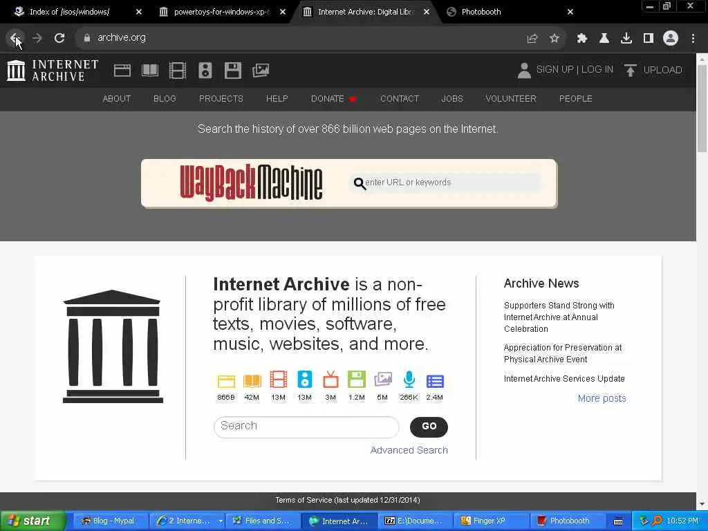Click the UPLOAD button
The image size is (708, 531).
(x=653, y=70)
